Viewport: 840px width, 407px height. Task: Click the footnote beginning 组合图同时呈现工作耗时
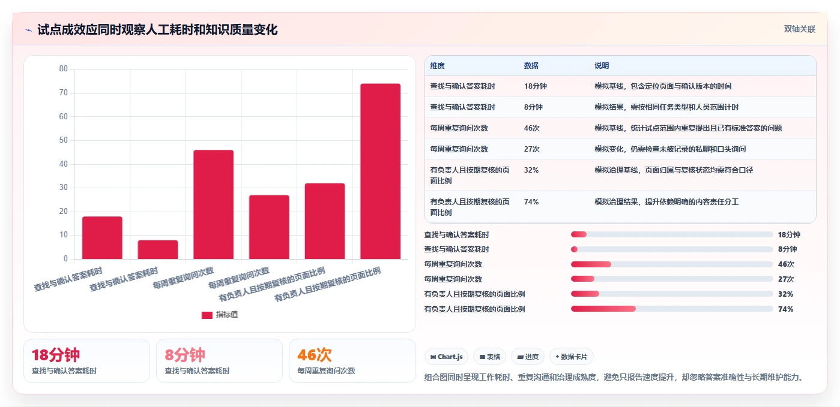(x=614, y=378)
